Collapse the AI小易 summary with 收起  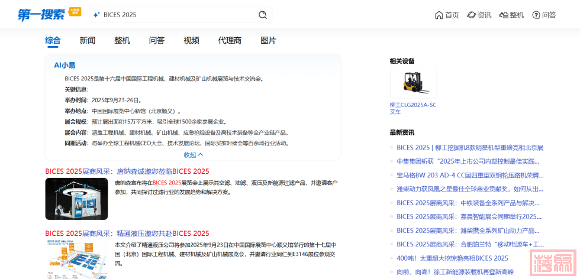tap(193, 155)
